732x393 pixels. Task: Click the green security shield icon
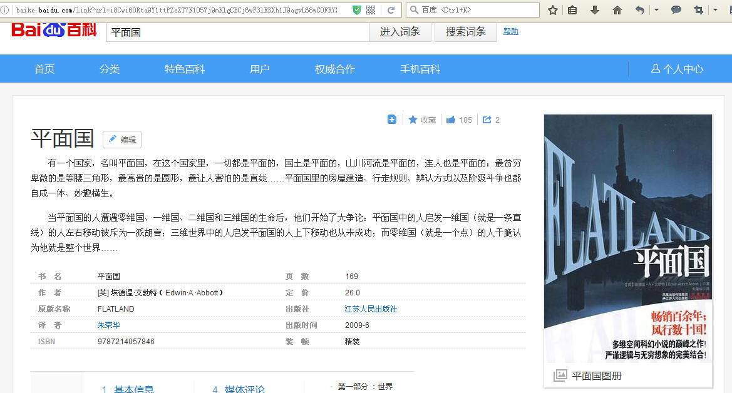(x=357, y=10)
